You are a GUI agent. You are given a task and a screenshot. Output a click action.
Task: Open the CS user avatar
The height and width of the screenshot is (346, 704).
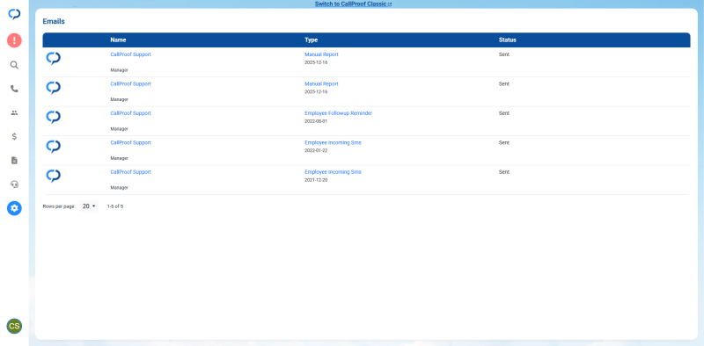(x=14, y=326)
